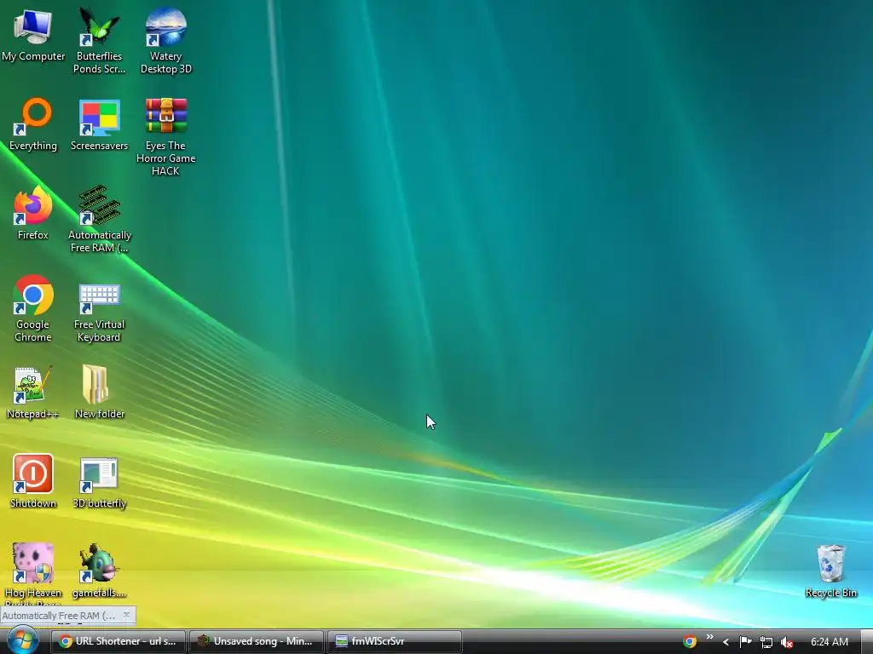873x654 pixels.
Task: Open Automatically Free RAM desktop shortcut
Action: point(99,219)
